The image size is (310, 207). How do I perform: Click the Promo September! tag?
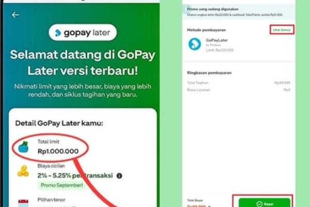[61, 185]
